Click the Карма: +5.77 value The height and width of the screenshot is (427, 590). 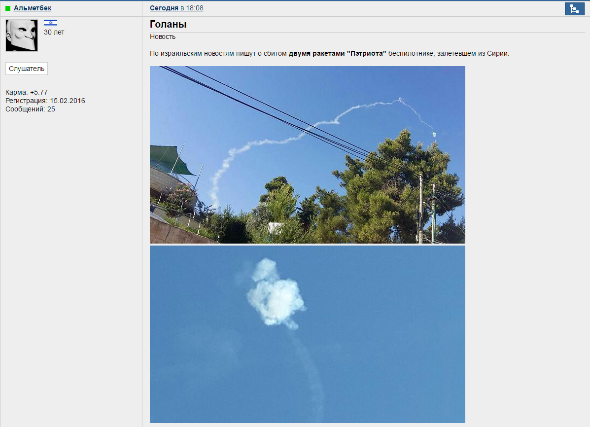pyautogui.click(x=26, y=92)
